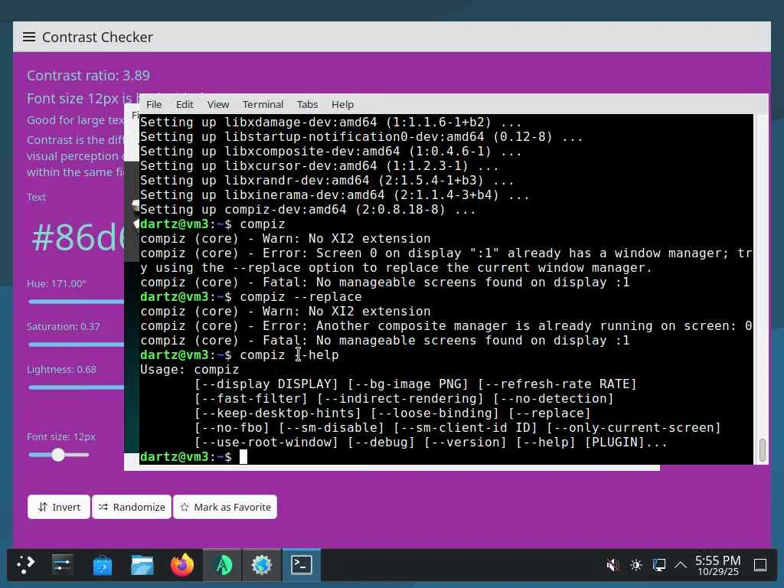Screen dimensions: 784x588
Task: Open the Terminal menu in menu bar
Action: pyautogui.click(x=263, y=104)
